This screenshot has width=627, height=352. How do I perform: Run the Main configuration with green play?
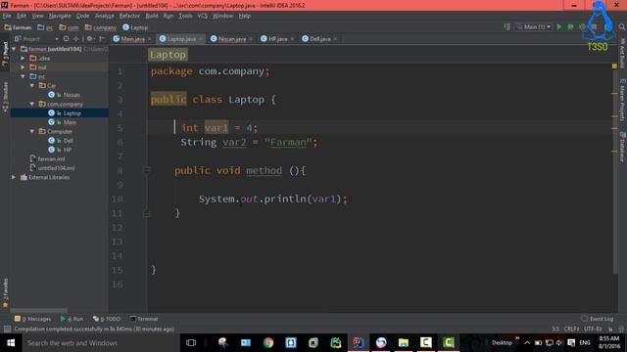coord(559,26)
